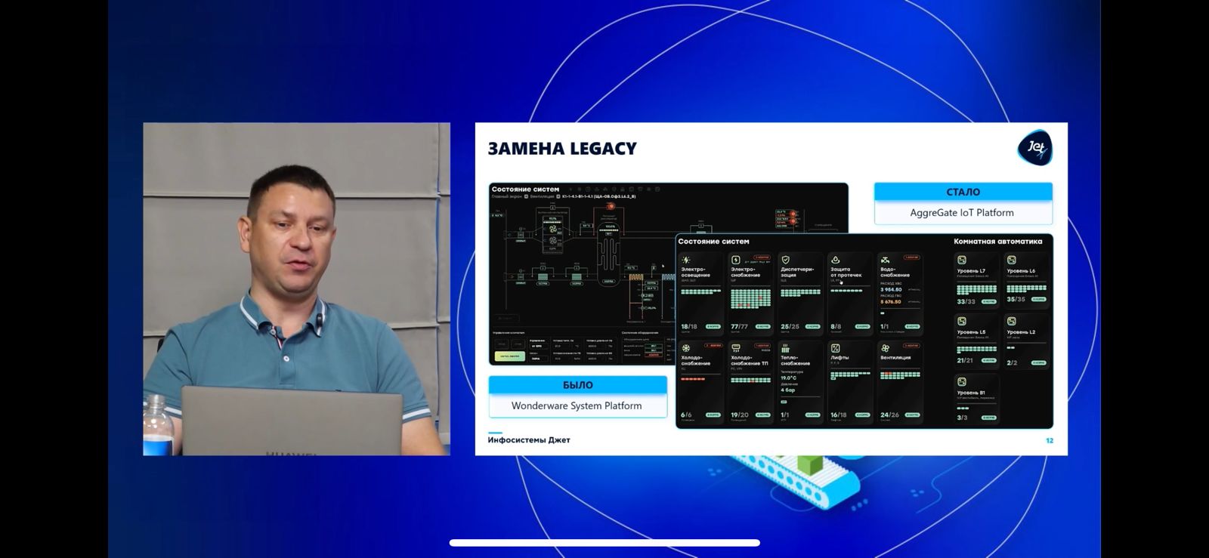Open the Водоснабжение card title
This screenshot has width=1209, height=558.
[895, 272]
